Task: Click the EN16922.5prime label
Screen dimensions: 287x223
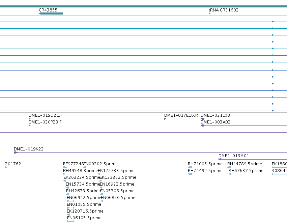Action: tap(117, 184)
